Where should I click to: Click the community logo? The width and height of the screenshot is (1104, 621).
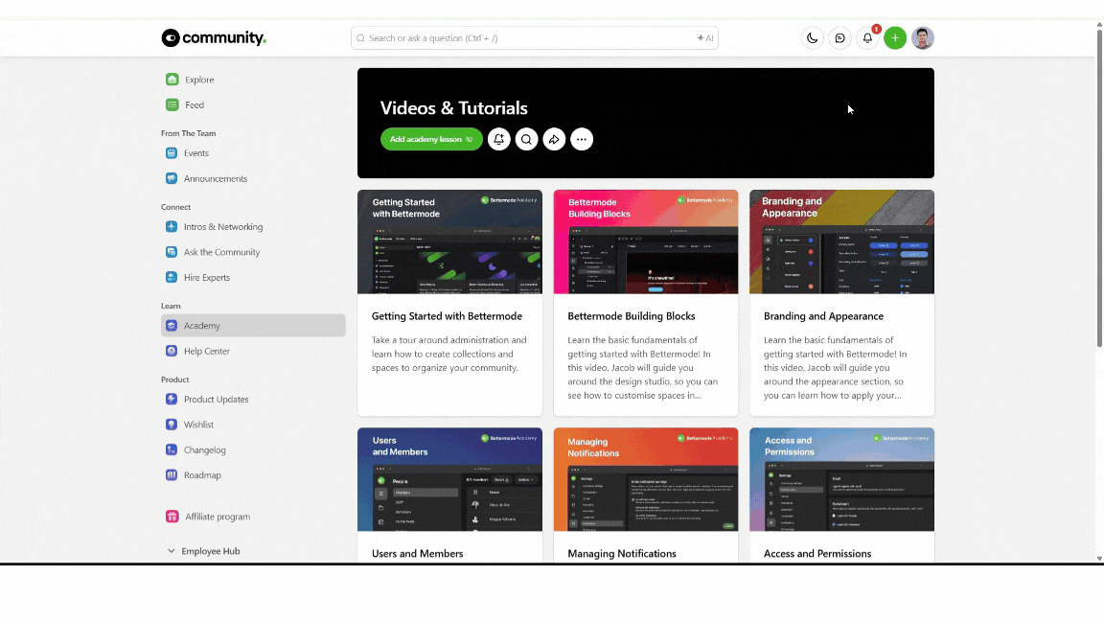[x=214, y=38]
